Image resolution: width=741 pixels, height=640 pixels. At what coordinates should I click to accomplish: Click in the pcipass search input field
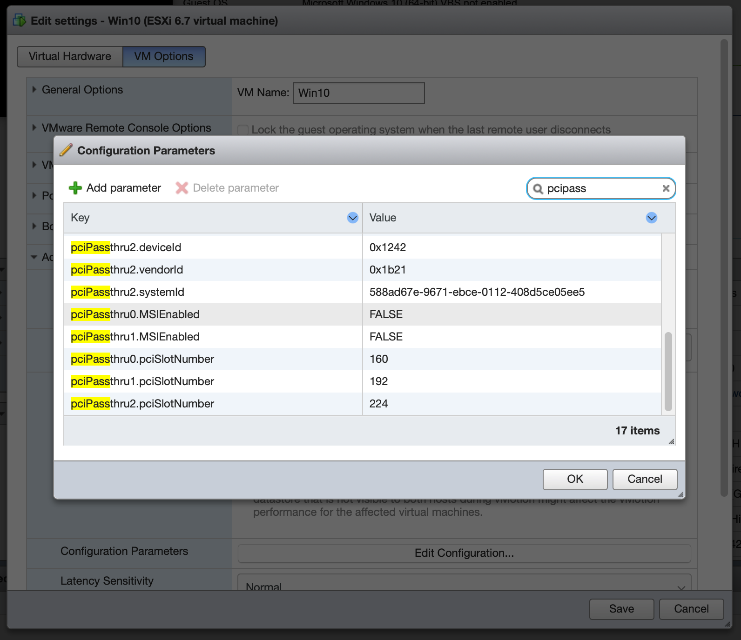[x=600, y=188]
